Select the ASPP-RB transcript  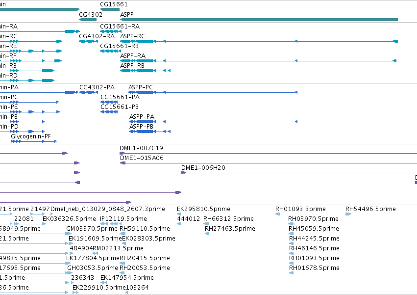(x=145, y=71)
